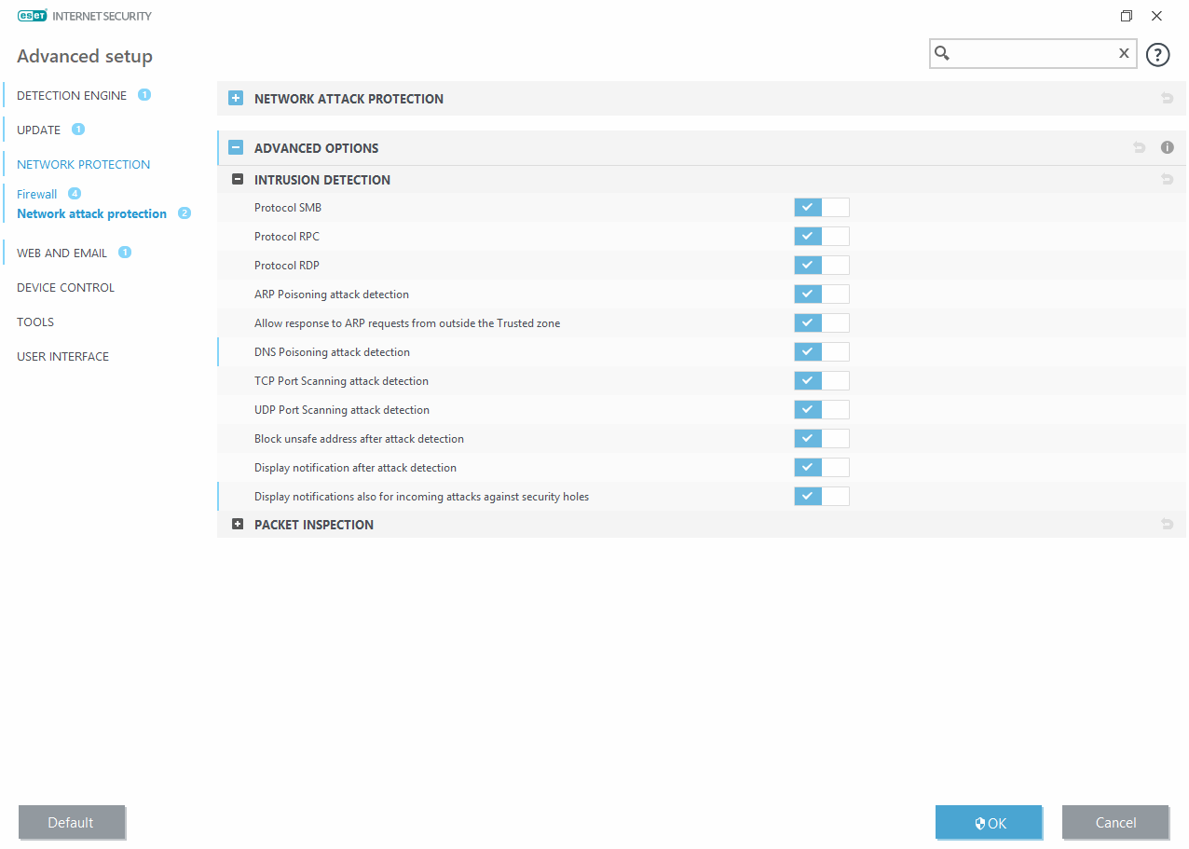Revert Intrusion Detection settings to default
Image resolution: width=1189 pixels, height=849 pixels.
[x=1167, y=180]
